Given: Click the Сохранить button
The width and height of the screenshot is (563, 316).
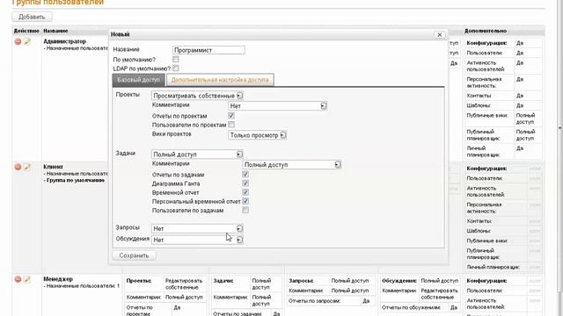Looking at the screenshot, I should click(134, 255).
